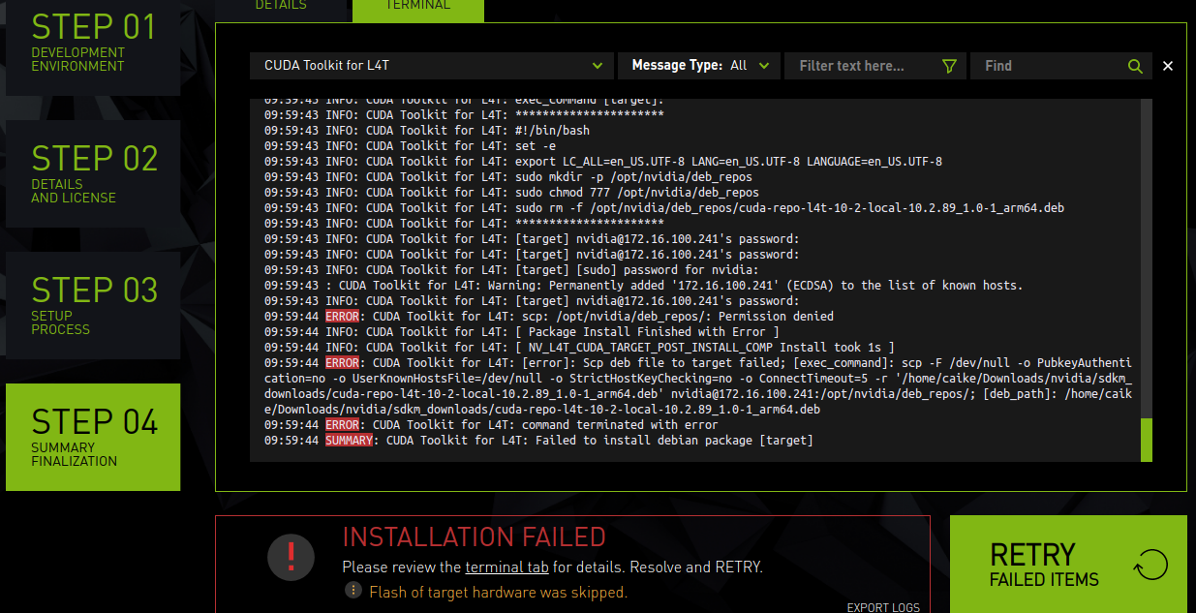The width and height of the screenshot is (1196, 613).
Task: Close the terminal search bar with X
Action: [x=1168, y=66]
